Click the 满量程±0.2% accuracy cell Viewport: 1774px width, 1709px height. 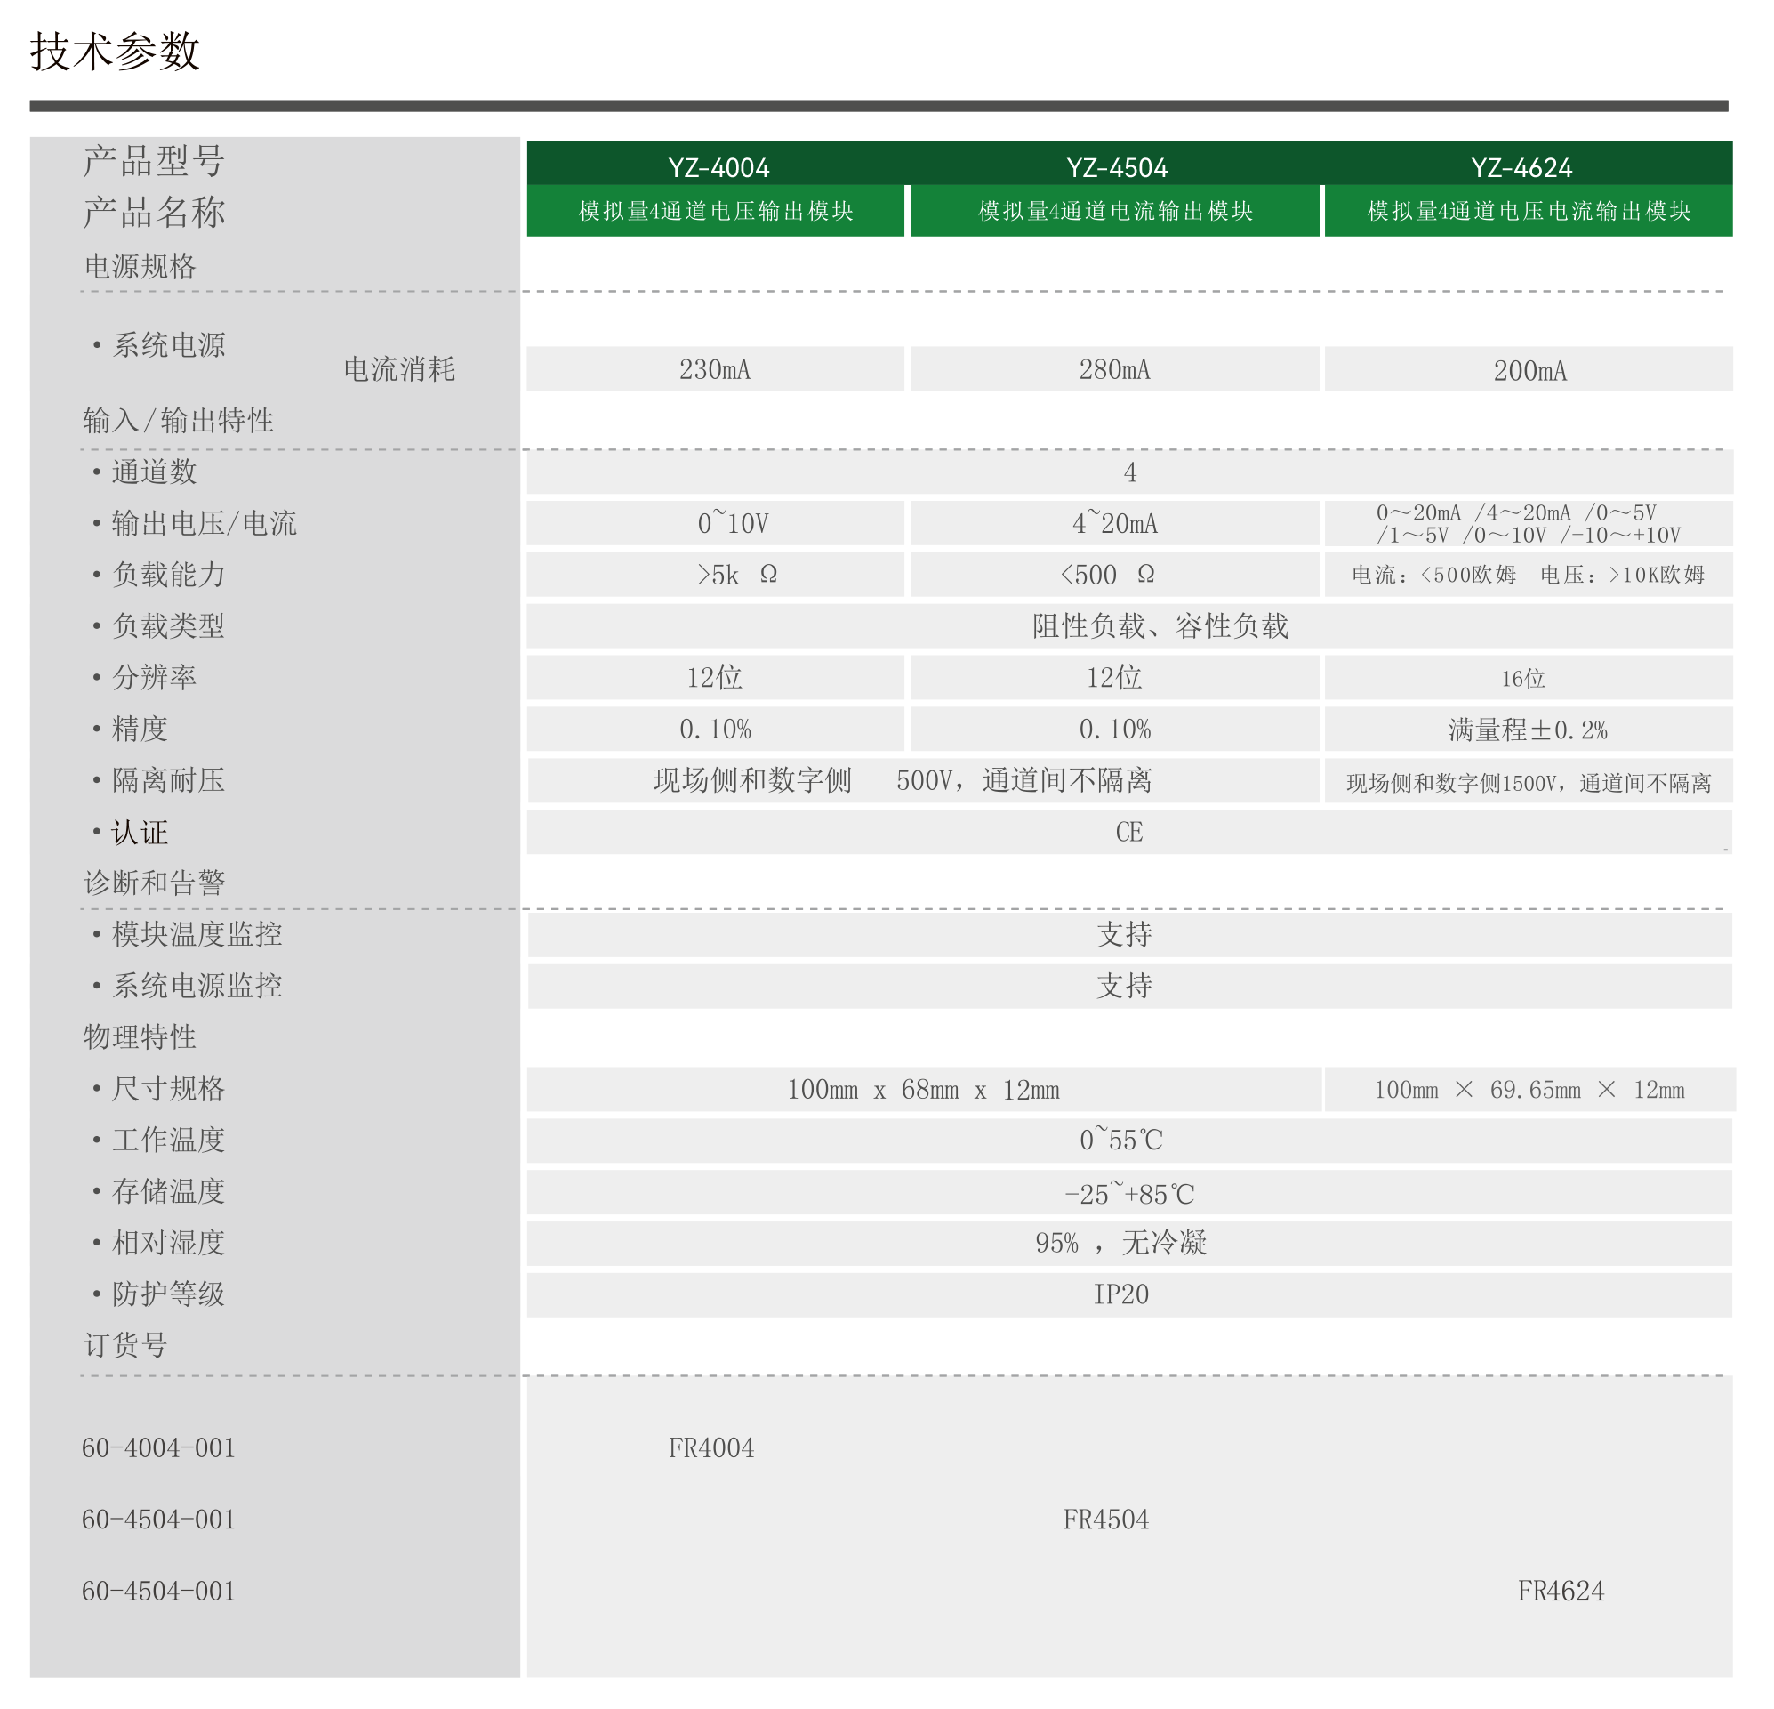(1527, 730)
